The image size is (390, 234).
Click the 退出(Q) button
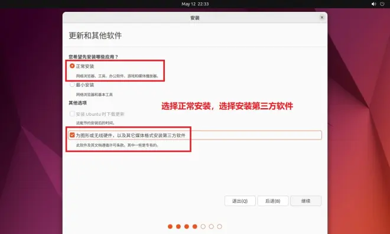240,201
